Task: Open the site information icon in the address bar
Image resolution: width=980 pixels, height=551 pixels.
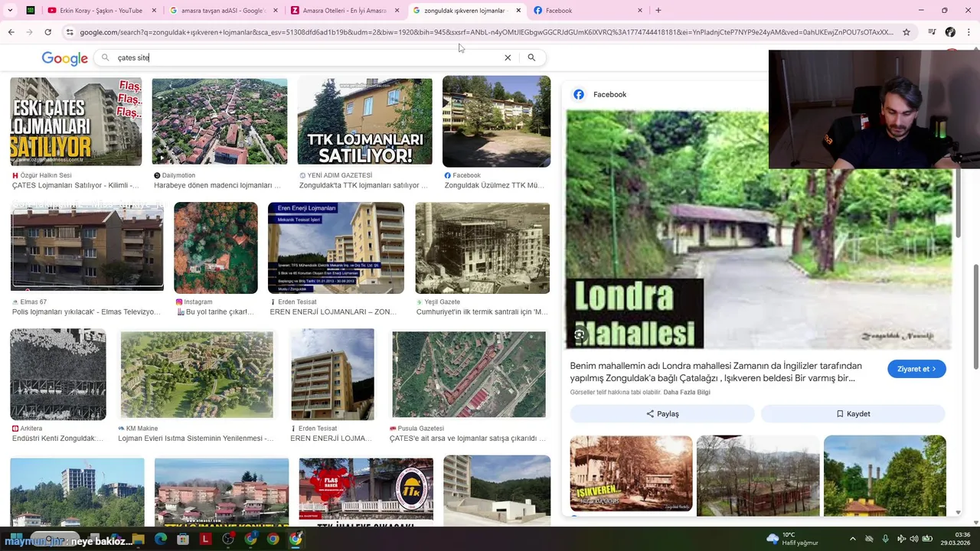Action: pos(70,32)
